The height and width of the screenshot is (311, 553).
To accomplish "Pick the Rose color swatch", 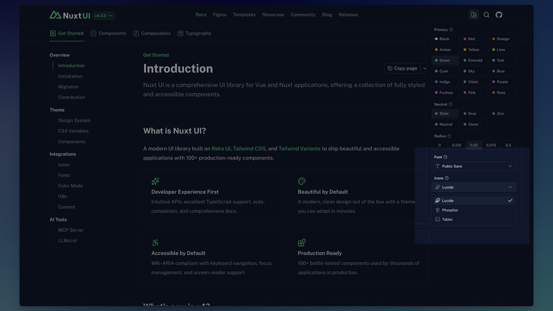I will [502, 93].
